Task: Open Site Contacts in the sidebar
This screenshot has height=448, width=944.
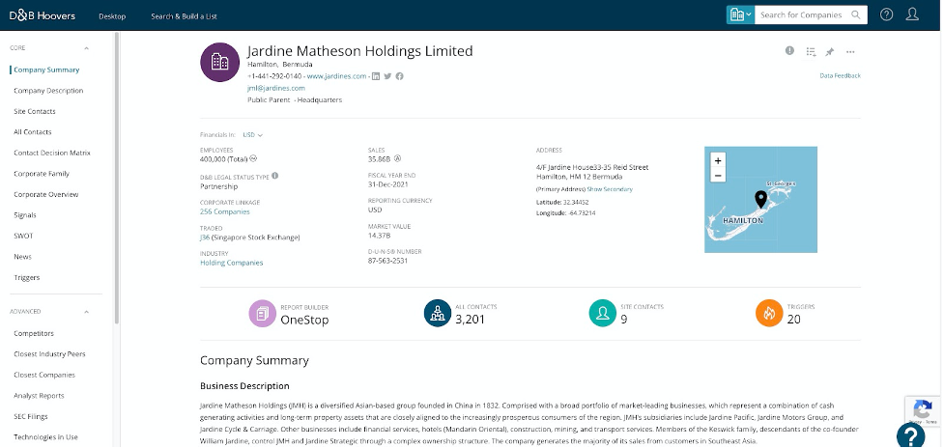Action: coord(35,111)
